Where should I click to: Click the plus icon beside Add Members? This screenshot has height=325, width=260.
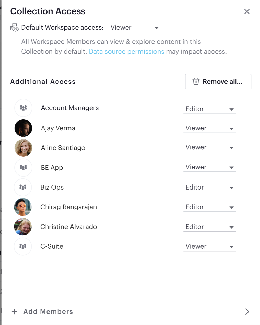pyautogui.click(x=15, y=311)
